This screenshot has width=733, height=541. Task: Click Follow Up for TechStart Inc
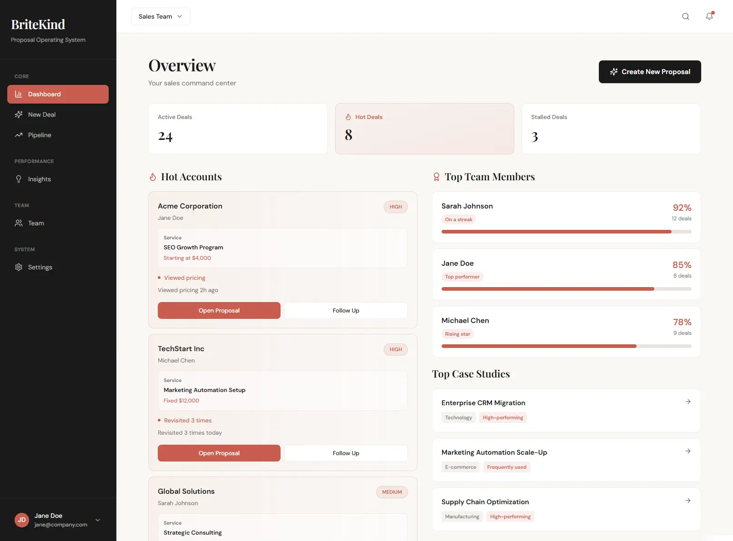[x=346, y=453]
